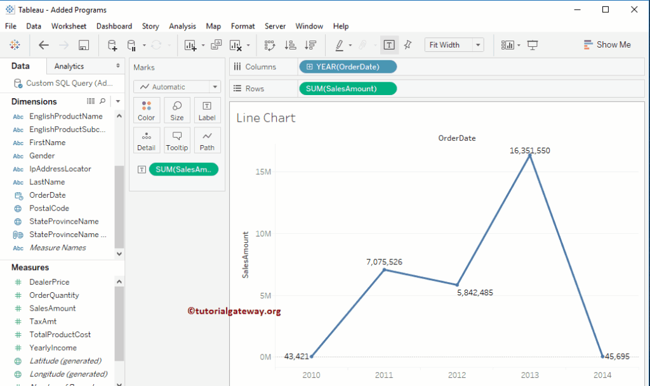Image resolution: width=650 pixels, height=386 pixels.
Task: Click the Line Chart sheet title
Action: 266,118
